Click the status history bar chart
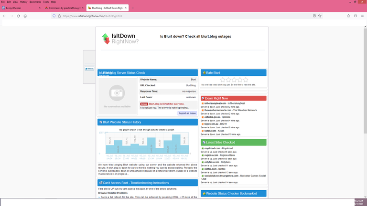Image resolution: width=367 pixels, height=206 pixels. click(147, 143)
